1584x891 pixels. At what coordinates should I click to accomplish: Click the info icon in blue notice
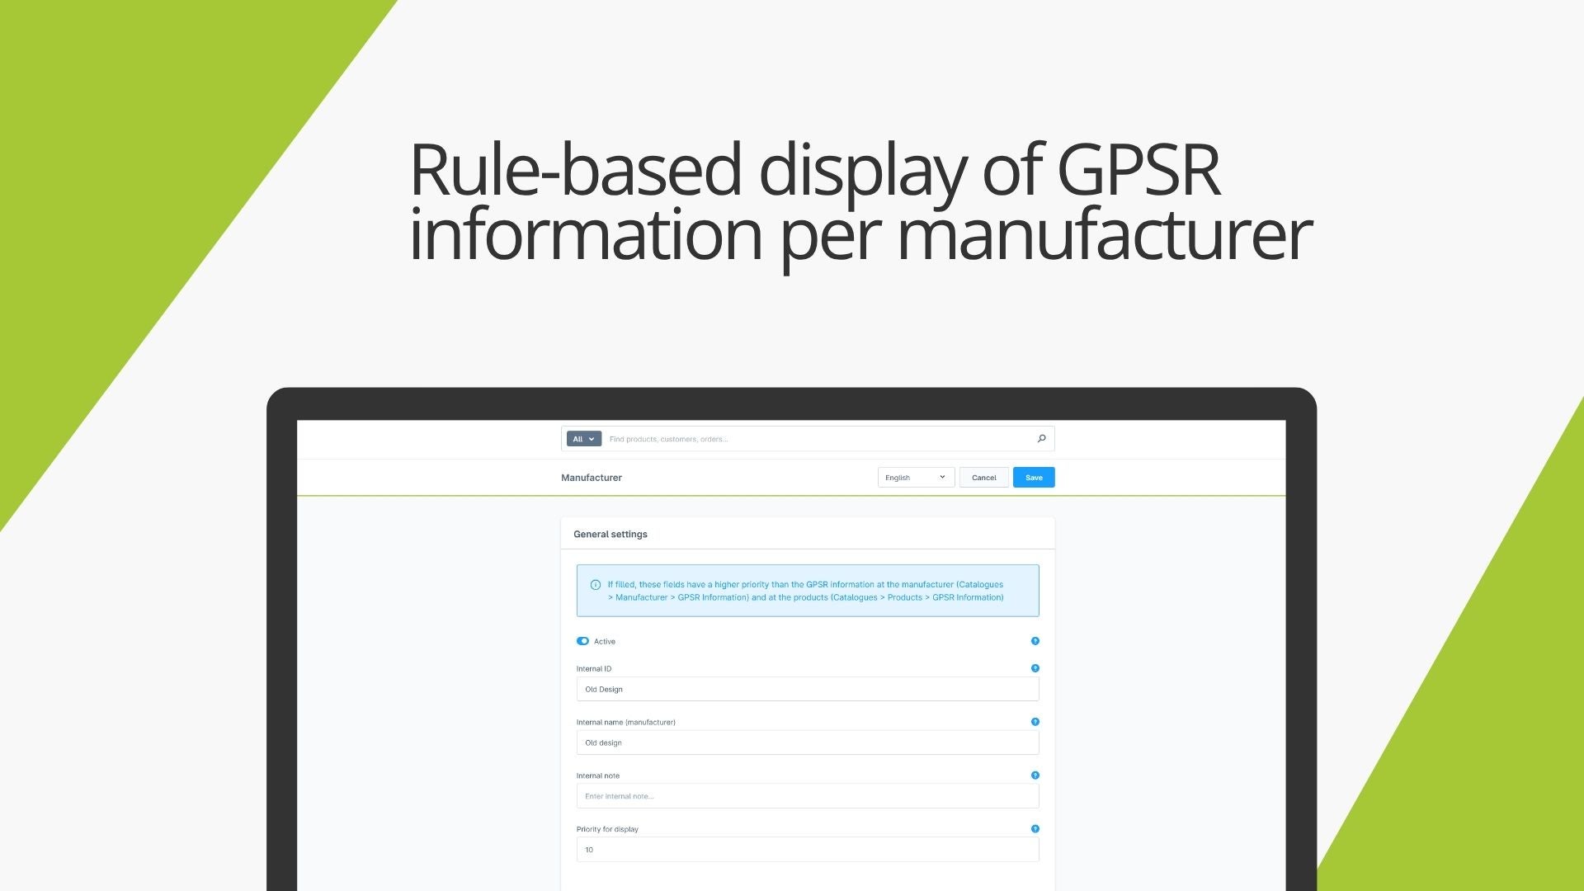coord(596,585)
